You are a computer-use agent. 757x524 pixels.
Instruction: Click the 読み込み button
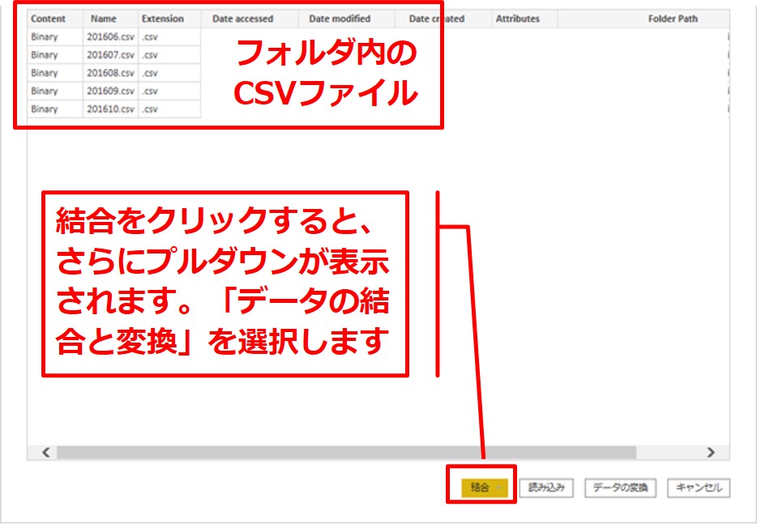(x=546, y=488)
